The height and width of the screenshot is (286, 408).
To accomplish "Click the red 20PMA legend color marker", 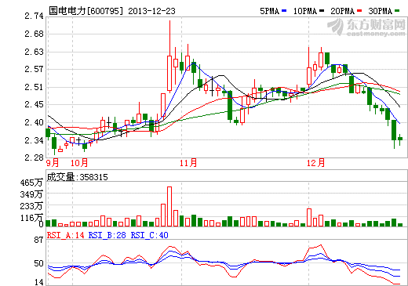I will click(x=359, y=11).
